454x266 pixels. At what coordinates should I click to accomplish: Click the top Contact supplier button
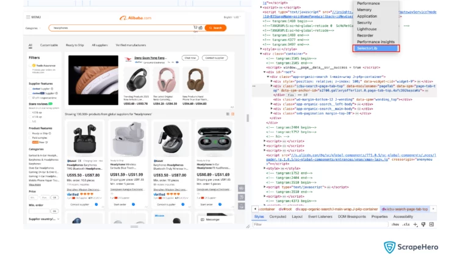pos(215,58)
